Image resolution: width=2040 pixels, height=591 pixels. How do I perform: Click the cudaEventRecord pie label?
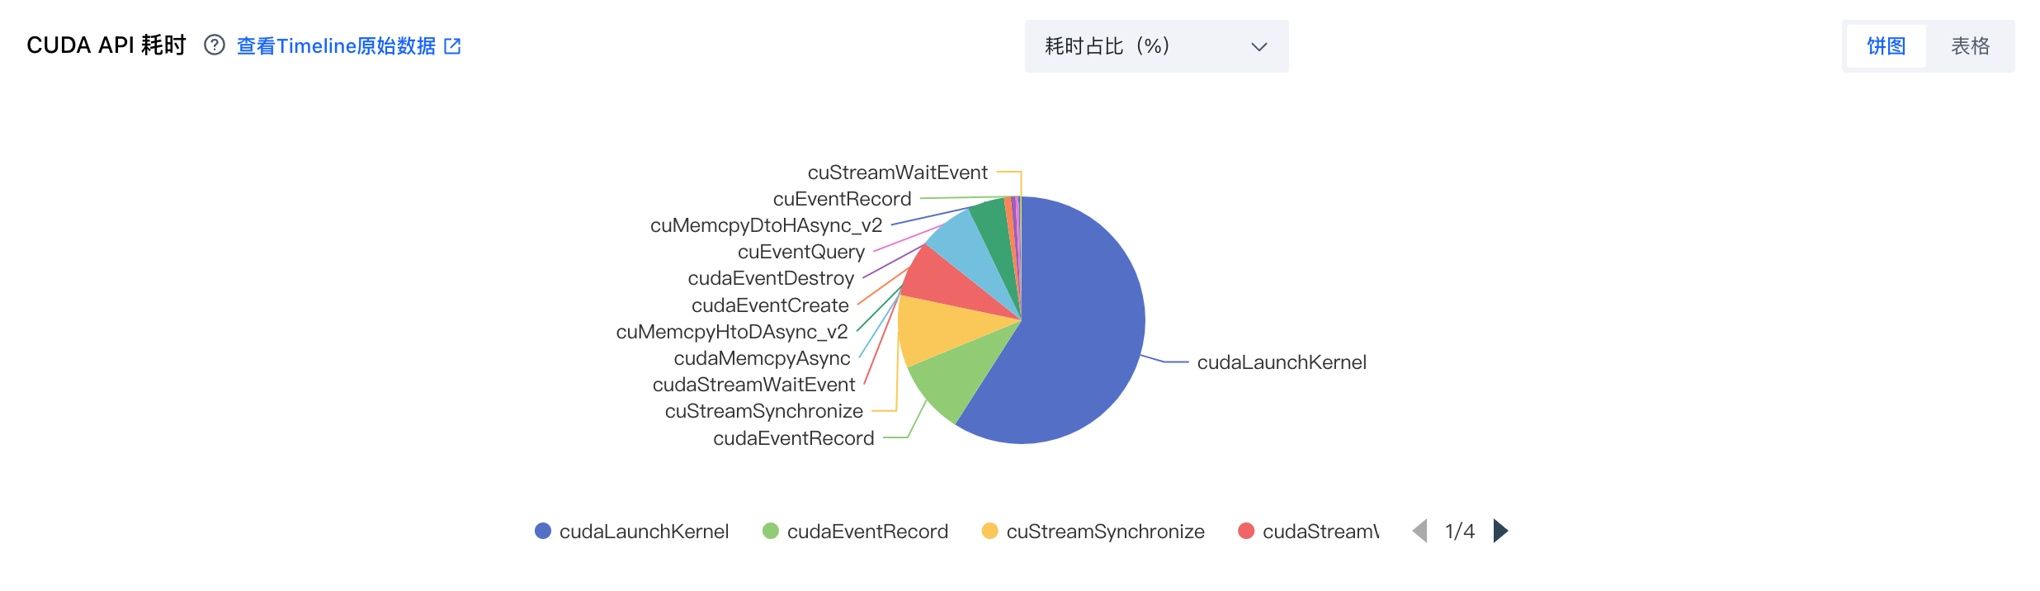point(793,438)
